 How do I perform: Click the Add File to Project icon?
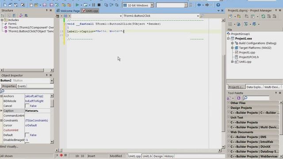coord(64,5)
